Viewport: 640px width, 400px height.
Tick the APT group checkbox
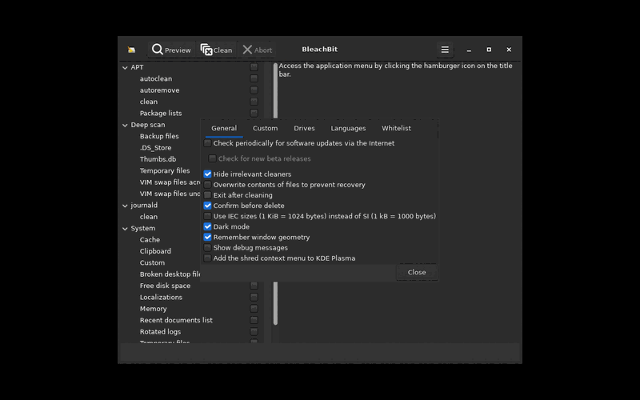click(254, 67)
